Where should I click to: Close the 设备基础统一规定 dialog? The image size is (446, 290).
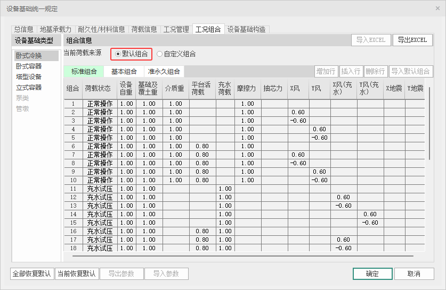(437, 8)
